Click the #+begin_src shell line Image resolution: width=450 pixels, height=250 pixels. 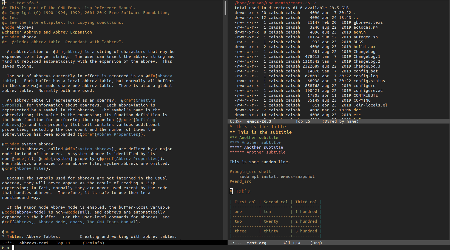250,172
